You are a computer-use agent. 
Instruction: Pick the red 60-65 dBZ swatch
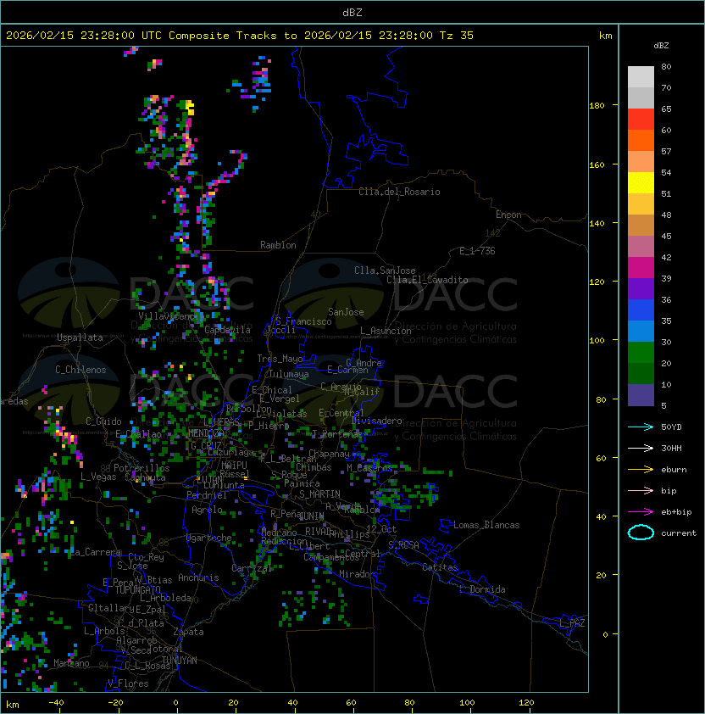tap(641, 120)
